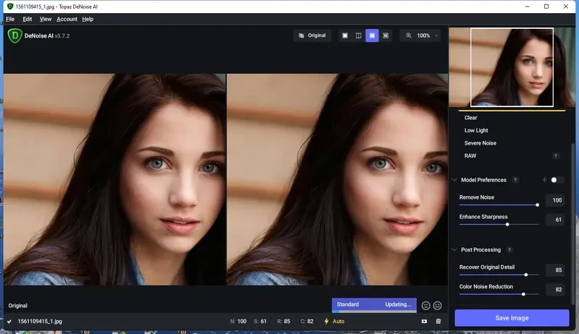The image size is (579, 334).
Task: Switch to split view layout icon
Action: click(x=358, y=35)
